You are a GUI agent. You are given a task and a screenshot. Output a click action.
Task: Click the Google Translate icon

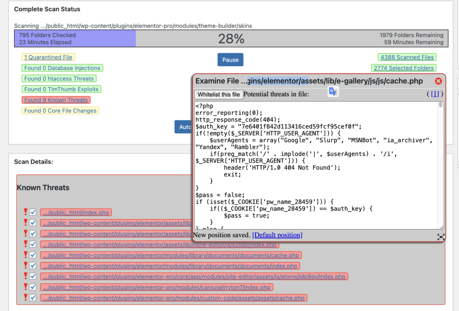pyautogui.click(x=333, y=91)
